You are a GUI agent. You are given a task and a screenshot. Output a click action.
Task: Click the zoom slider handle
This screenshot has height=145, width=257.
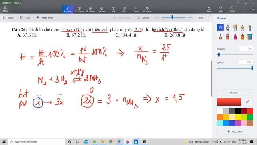tap(172, 17)
